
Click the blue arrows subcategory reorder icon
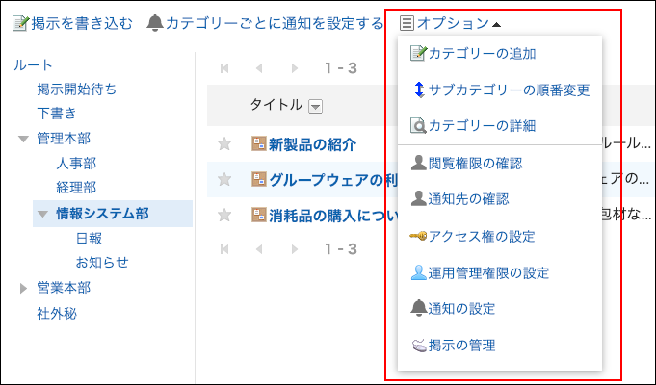click(417, 90)
